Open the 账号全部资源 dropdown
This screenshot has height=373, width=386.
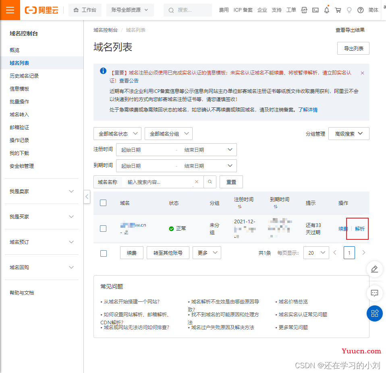tap(130, 10)
